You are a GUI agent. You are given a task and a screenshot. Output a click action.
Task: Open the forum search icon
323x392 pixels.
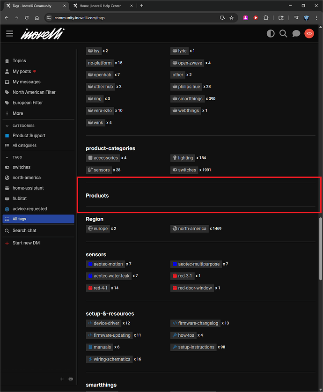pyautogui.click(x=283, y=34)
